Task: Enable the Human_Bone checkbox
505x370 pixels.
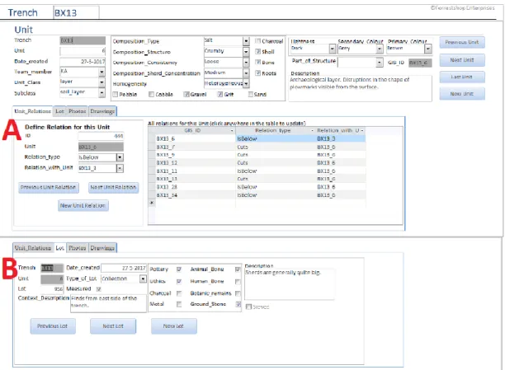Action: tap(238, 282)
